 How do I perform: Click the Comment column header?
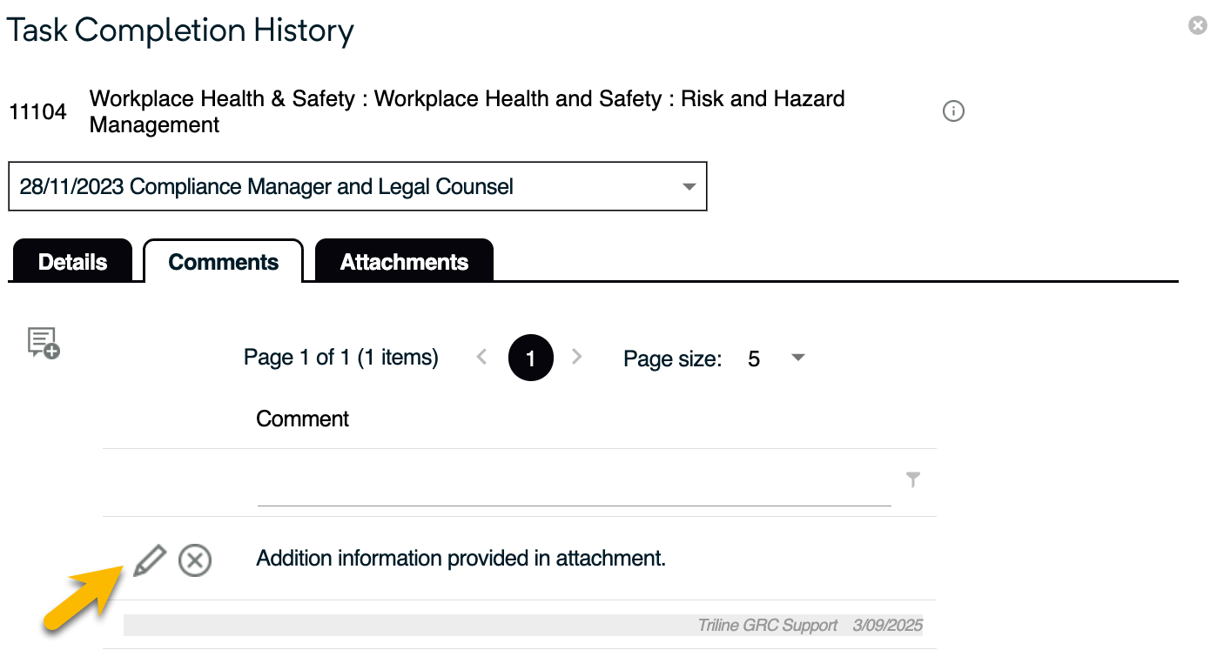tap(302, 419)
